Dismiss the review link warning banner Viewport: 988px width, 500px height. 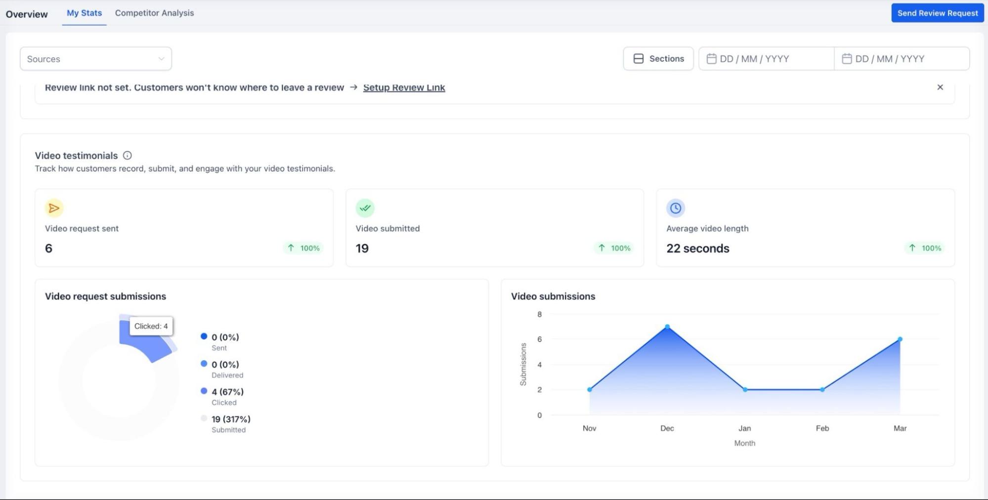point(940,87)
